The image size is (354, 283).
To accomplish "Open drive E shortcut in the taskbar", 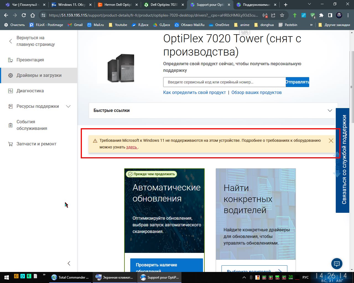I will coord(29,276).
